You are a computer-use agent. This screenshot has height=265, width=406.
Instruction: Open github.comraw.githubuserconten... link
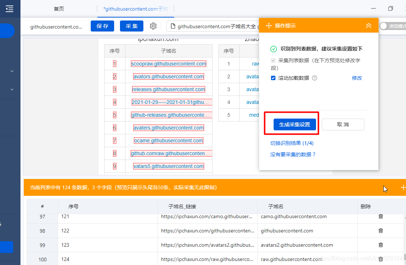click(x=171, y=153)
